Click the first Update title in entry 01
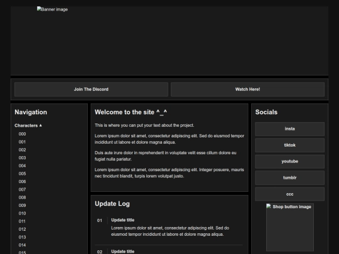 click(122, 220)
